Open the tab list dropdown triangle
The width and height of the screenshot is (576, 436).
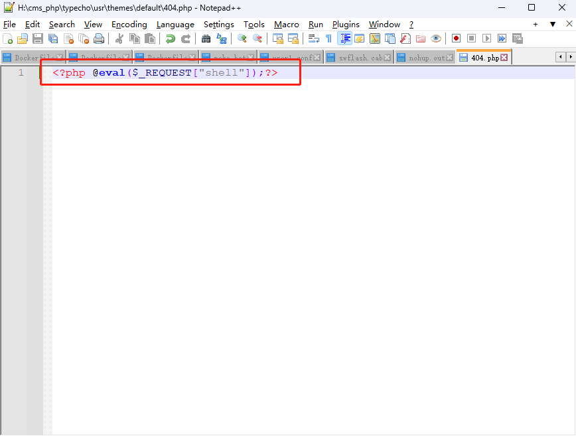pyautogui.click(x=553, y=25)
